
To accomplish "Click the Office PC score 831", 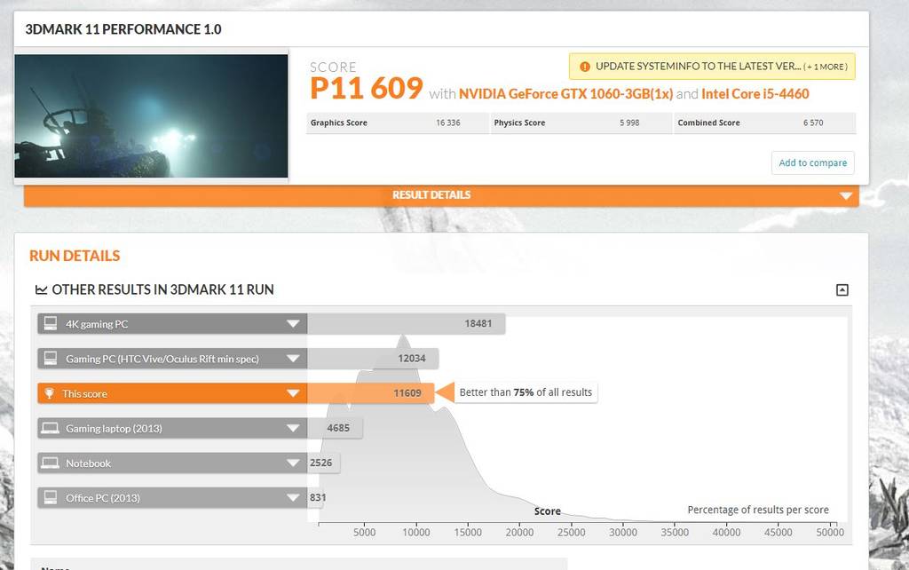I will 318,497.
